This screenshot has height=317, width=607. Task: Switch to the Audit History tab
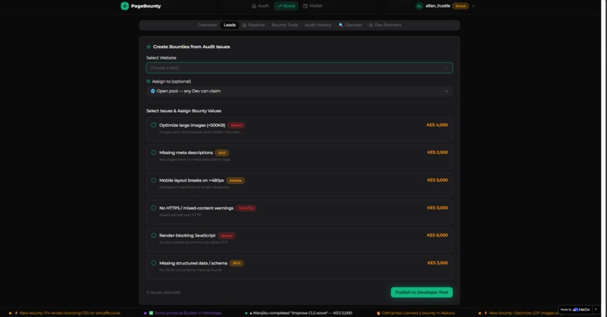318,25
